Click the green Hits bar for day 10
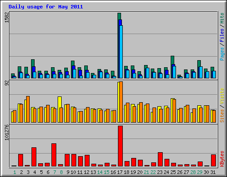227x177 pixels. [x=73, y=63]
